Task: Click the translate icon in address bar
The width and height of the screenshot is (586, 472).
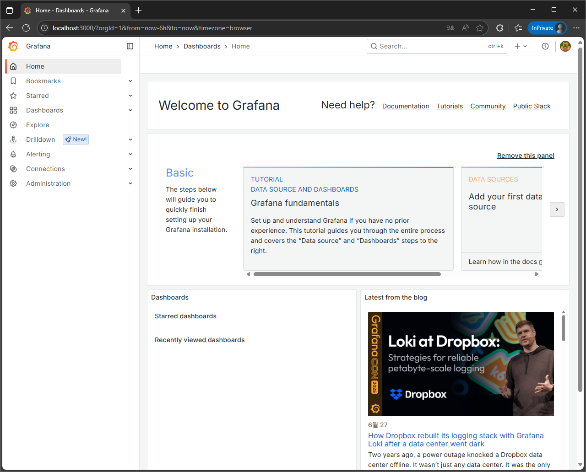Action: point(450,28)
